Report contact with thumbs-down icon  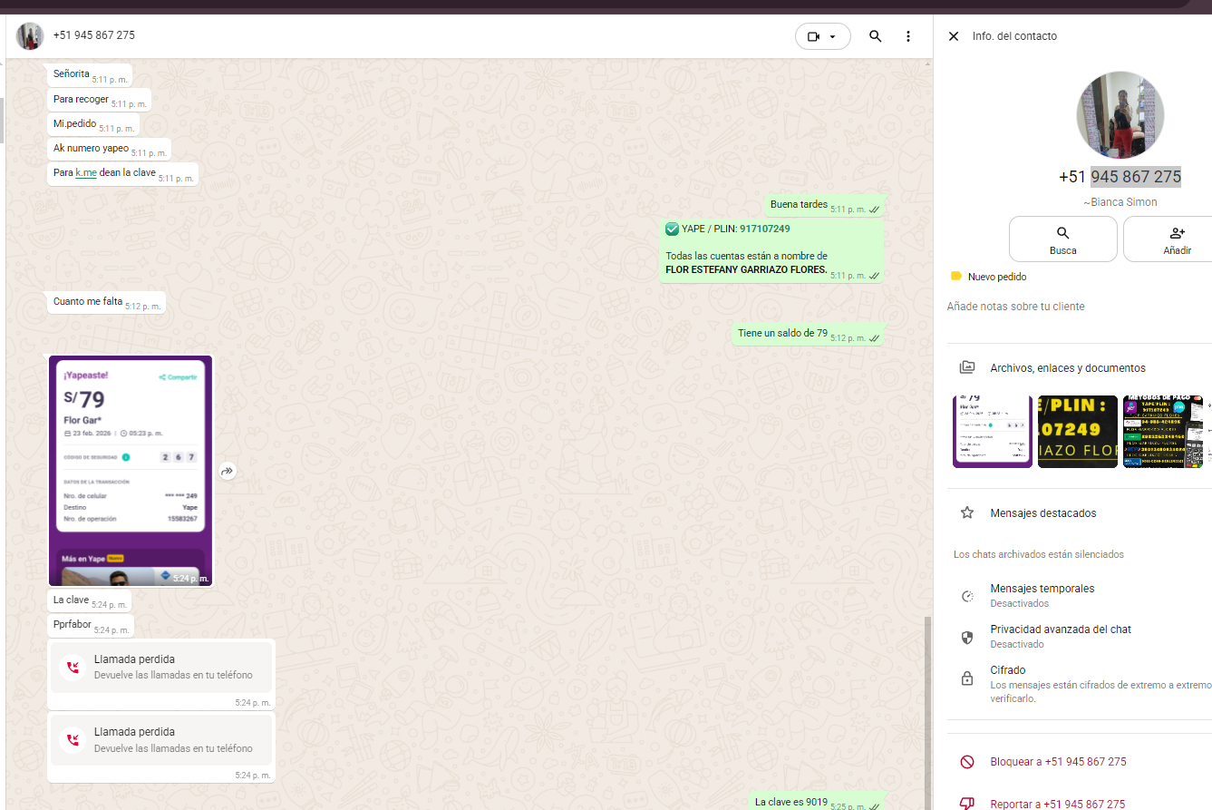967,803
